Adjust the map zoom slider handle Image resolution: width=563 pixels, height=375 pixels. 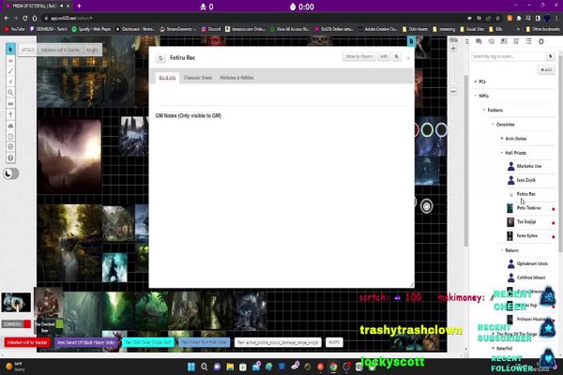coord(453,84)
